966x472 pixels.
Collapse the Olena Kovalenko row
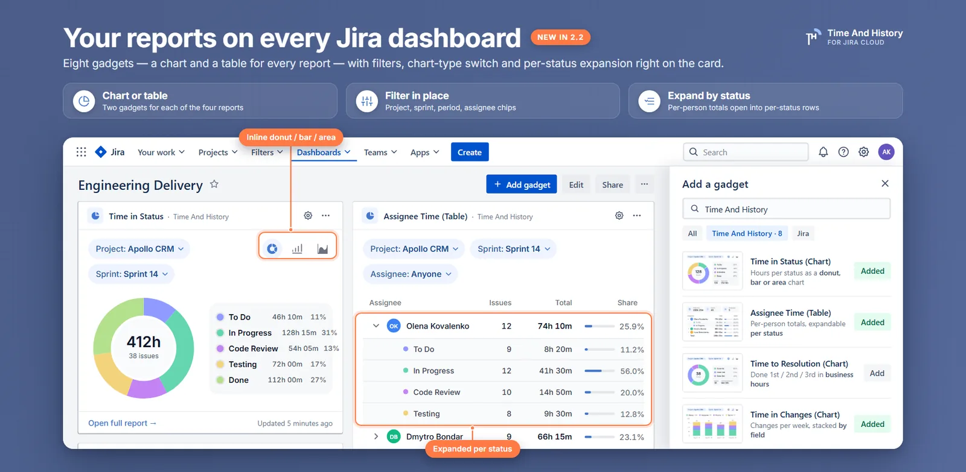click(x=376, y=326)
